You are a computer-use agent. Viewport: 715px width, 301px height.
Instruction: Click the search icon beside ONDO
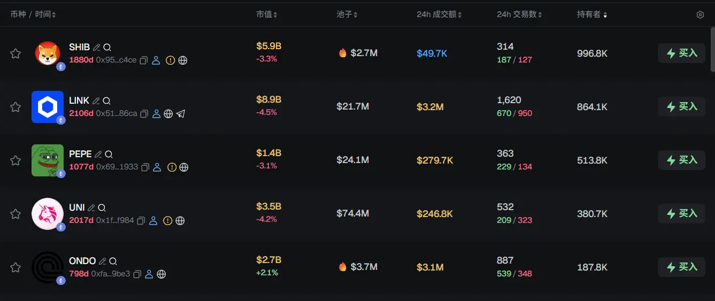113,261
